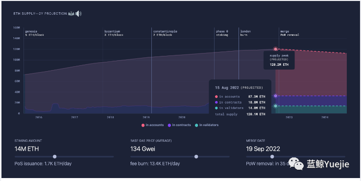361x181 pixels.
Task: Click the 'constantinople 2 ETH/block' label
Action: tap(165, 33)
